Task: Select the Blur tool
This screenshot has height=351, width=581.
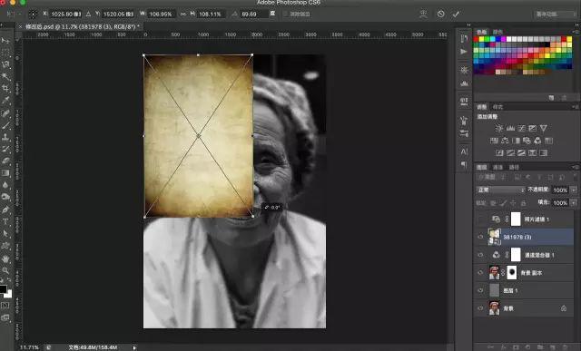Action: click(5, 185)
